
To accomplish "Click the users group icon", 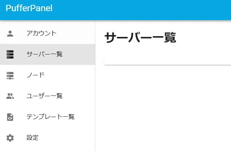I will pyautogui.click(x=10, y=96).
